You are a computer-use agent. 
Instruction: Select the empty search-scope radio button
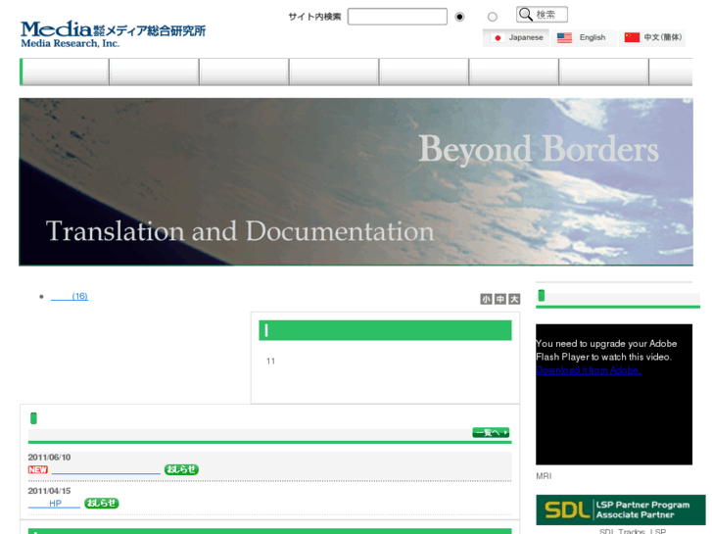(x=493, y=17)
